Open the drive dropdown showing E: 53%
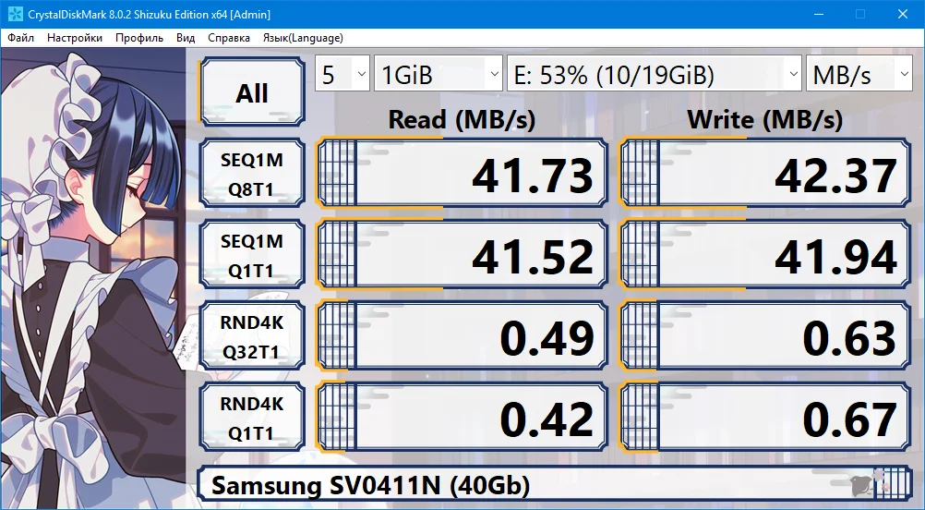 (x=655, y=74)
